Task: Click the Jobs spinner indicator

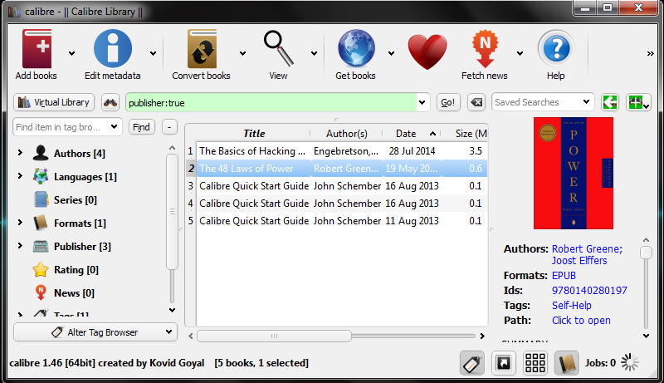Action: pyautogui.click(x=630, y=363)
